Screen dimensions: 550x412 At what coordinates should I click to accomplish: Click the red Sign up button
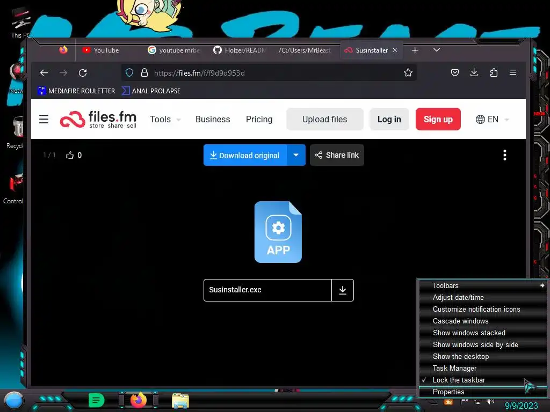438,119
